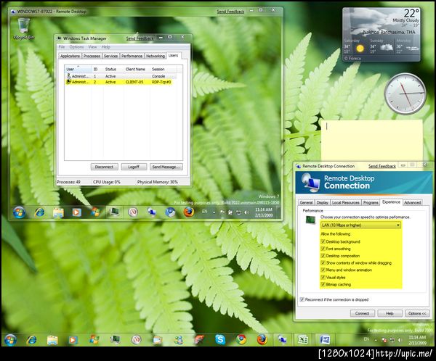Open Excel from the local taskbar
The height and width of the screenshot is (361, 436).
point(303,340)
